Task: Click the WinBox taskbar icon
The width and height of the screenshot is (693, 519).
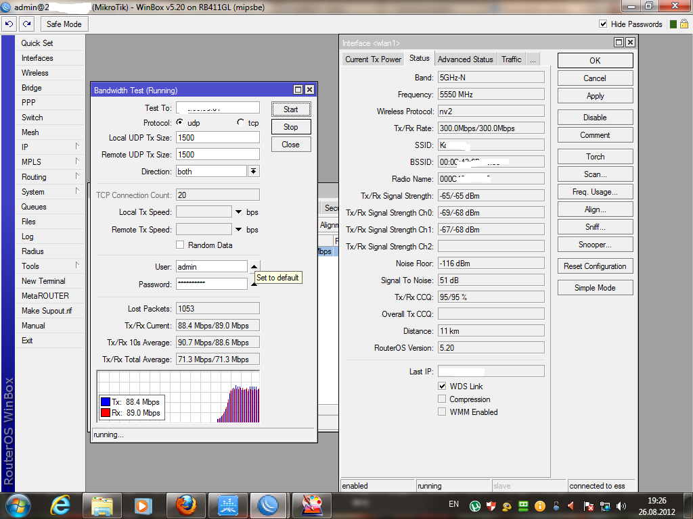Action: 269,505
